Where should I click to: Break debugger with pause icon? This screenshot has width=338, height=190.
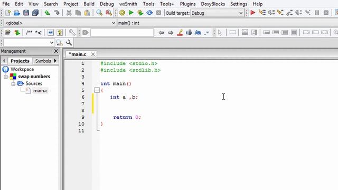coord(317,13)
